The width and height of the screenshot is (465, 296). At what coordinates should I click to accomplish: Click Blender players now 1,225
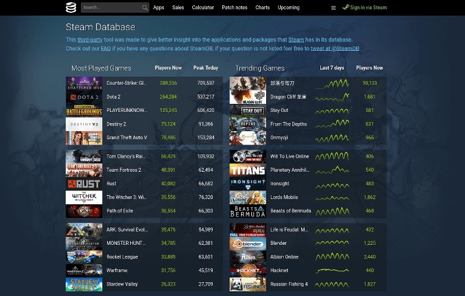[x=370, y=243]
